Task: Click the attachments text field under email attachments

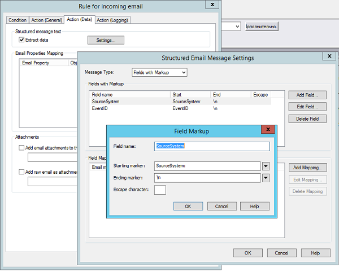Action: (x=53, y=157)
